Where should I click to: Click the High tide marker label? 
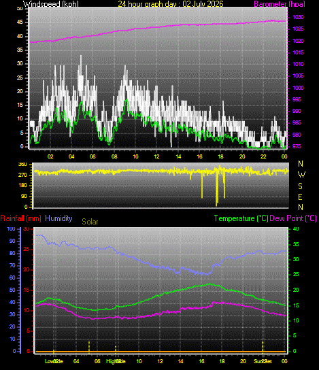click(116, 361)
